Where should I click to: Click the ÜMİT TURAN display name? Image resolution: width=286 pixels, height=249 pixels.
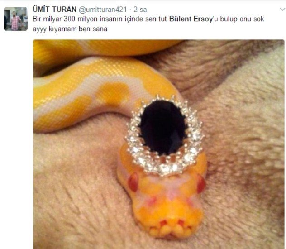click(x=54, y=10)
